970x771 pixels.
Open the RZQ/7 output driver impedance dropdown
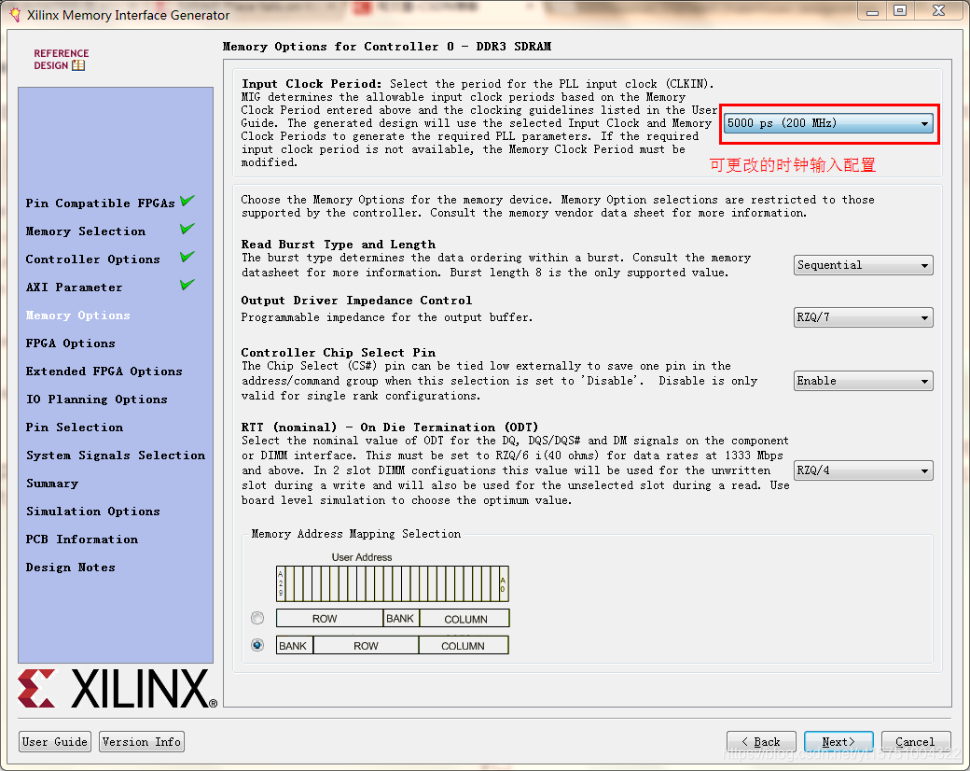(x=863, y=317)
